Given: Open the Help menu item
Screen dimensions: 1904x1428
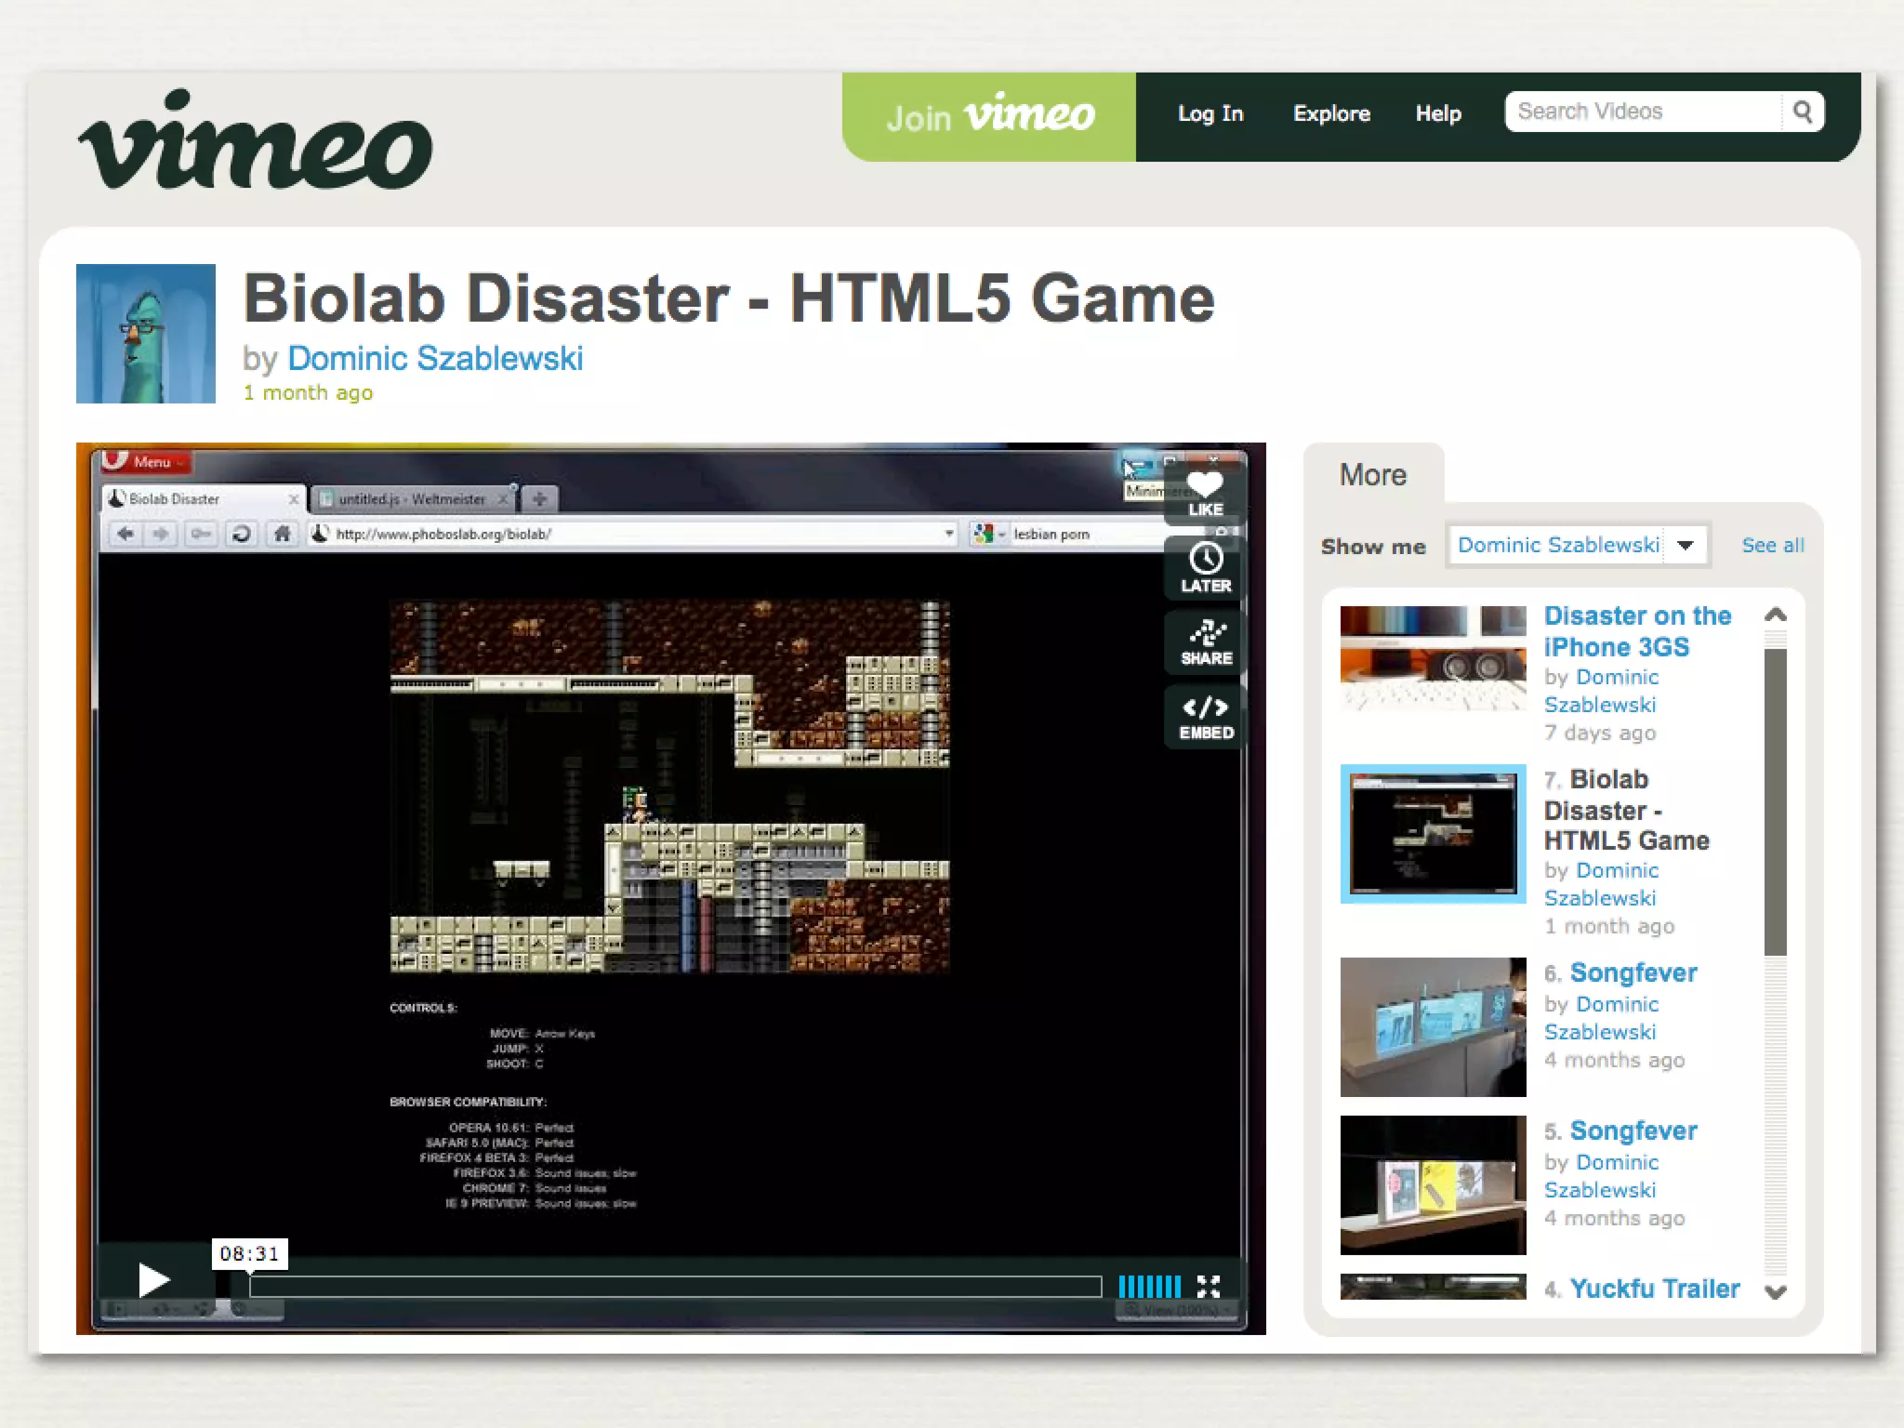Looking at the screenshot, I should 1438,113.
